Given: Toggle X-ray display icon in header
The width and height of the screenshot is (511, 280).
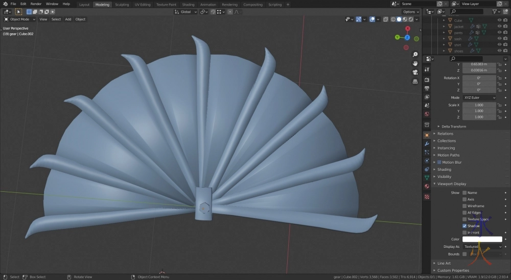Looking at the screenshot, I should tap(386, 19).
